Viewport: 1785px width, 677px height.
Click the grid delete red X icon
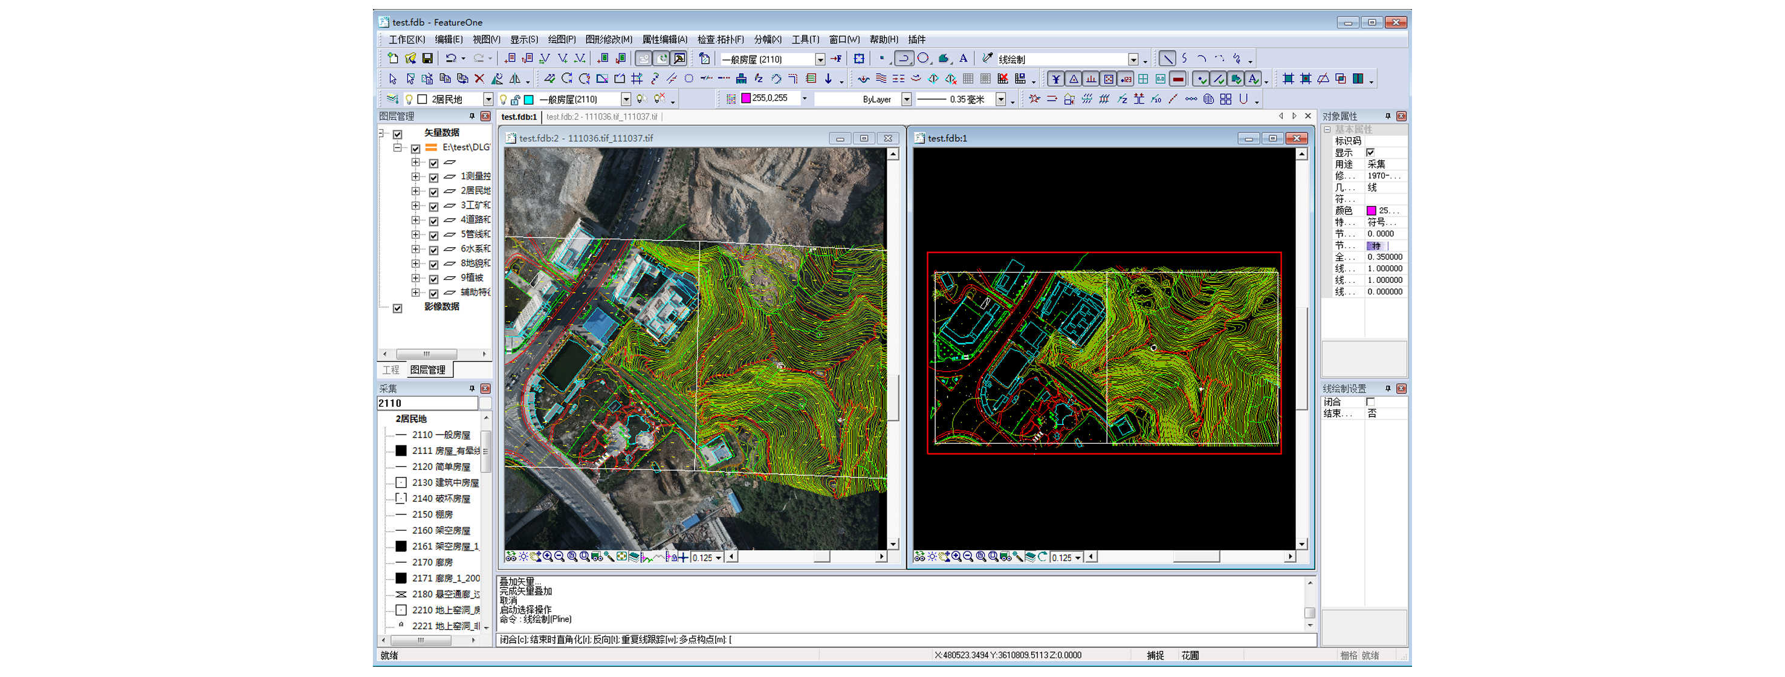click(1003, 79)
